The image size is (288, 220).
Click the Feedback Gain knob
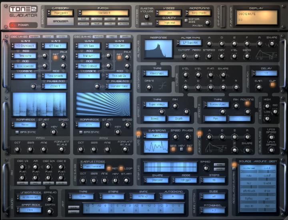(x=258, y=87)
